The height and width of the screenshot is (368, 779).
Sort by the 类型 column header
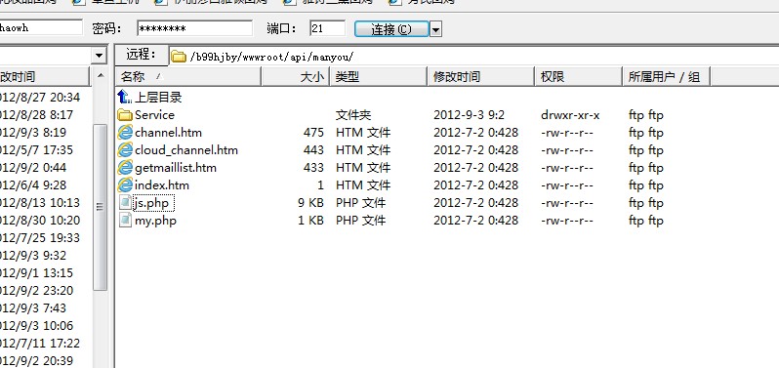379,77
